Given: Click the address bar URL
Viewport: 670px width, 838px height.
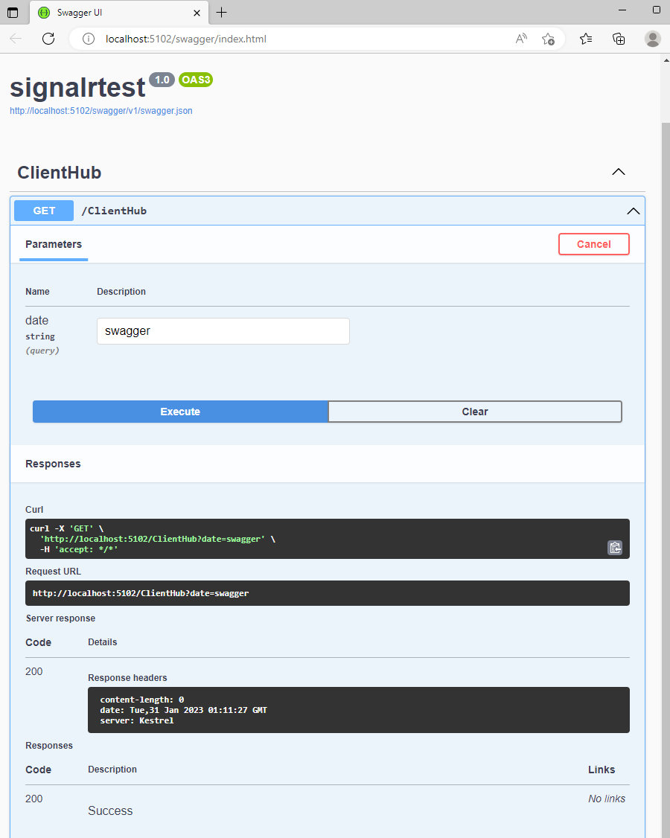Looking at the screenshot, I should pyautogui.click(x=185, y=39).
